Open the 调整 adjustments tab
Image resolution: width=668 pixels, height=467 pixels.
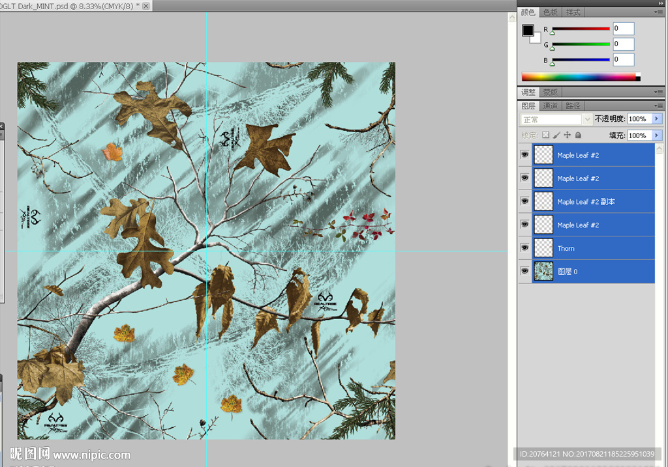(x=528, y=92)
